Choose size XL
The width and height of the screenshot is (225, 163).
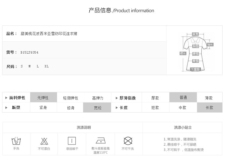(46, 67)
